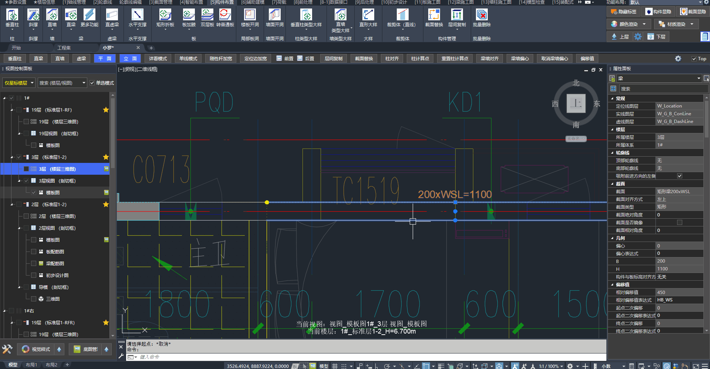Select the 垂直柱 column tool icon
This screenshot has width=710, height=369.
tap(12, 15)
